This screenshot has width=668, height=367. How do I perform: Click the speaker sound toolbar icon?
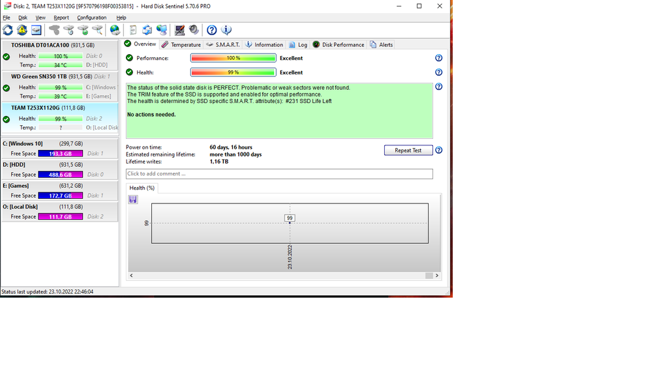[x=194, y=30]
